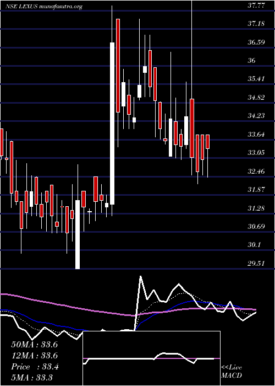Screen dimensions: 275x386
Task: Click the tallest white candlestick reaching 36.59
Action: (112, 124)
